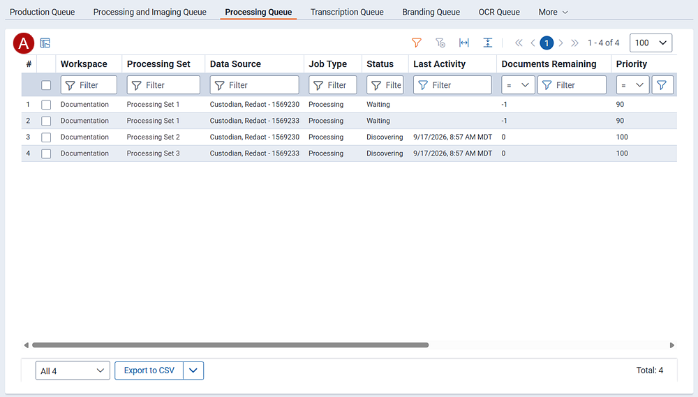Click the right arrow of horizontal scrollbar
Screen dimensions: 698x397
(672, 345)
